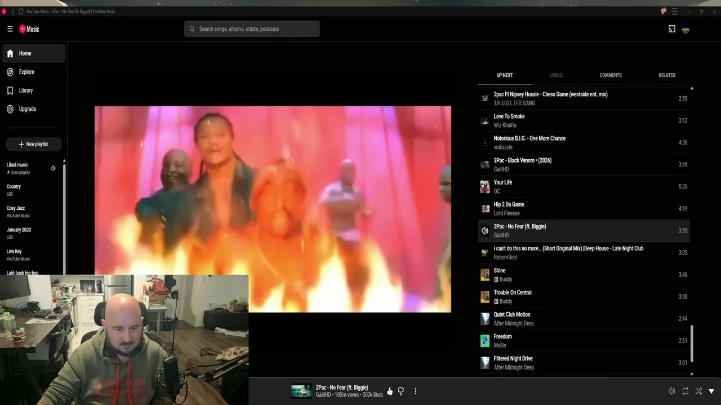Image resolution: width=721 pixels, height=405 pixels.
Task: Click the album thumbnail in player bar
Action: click(301, 391)
